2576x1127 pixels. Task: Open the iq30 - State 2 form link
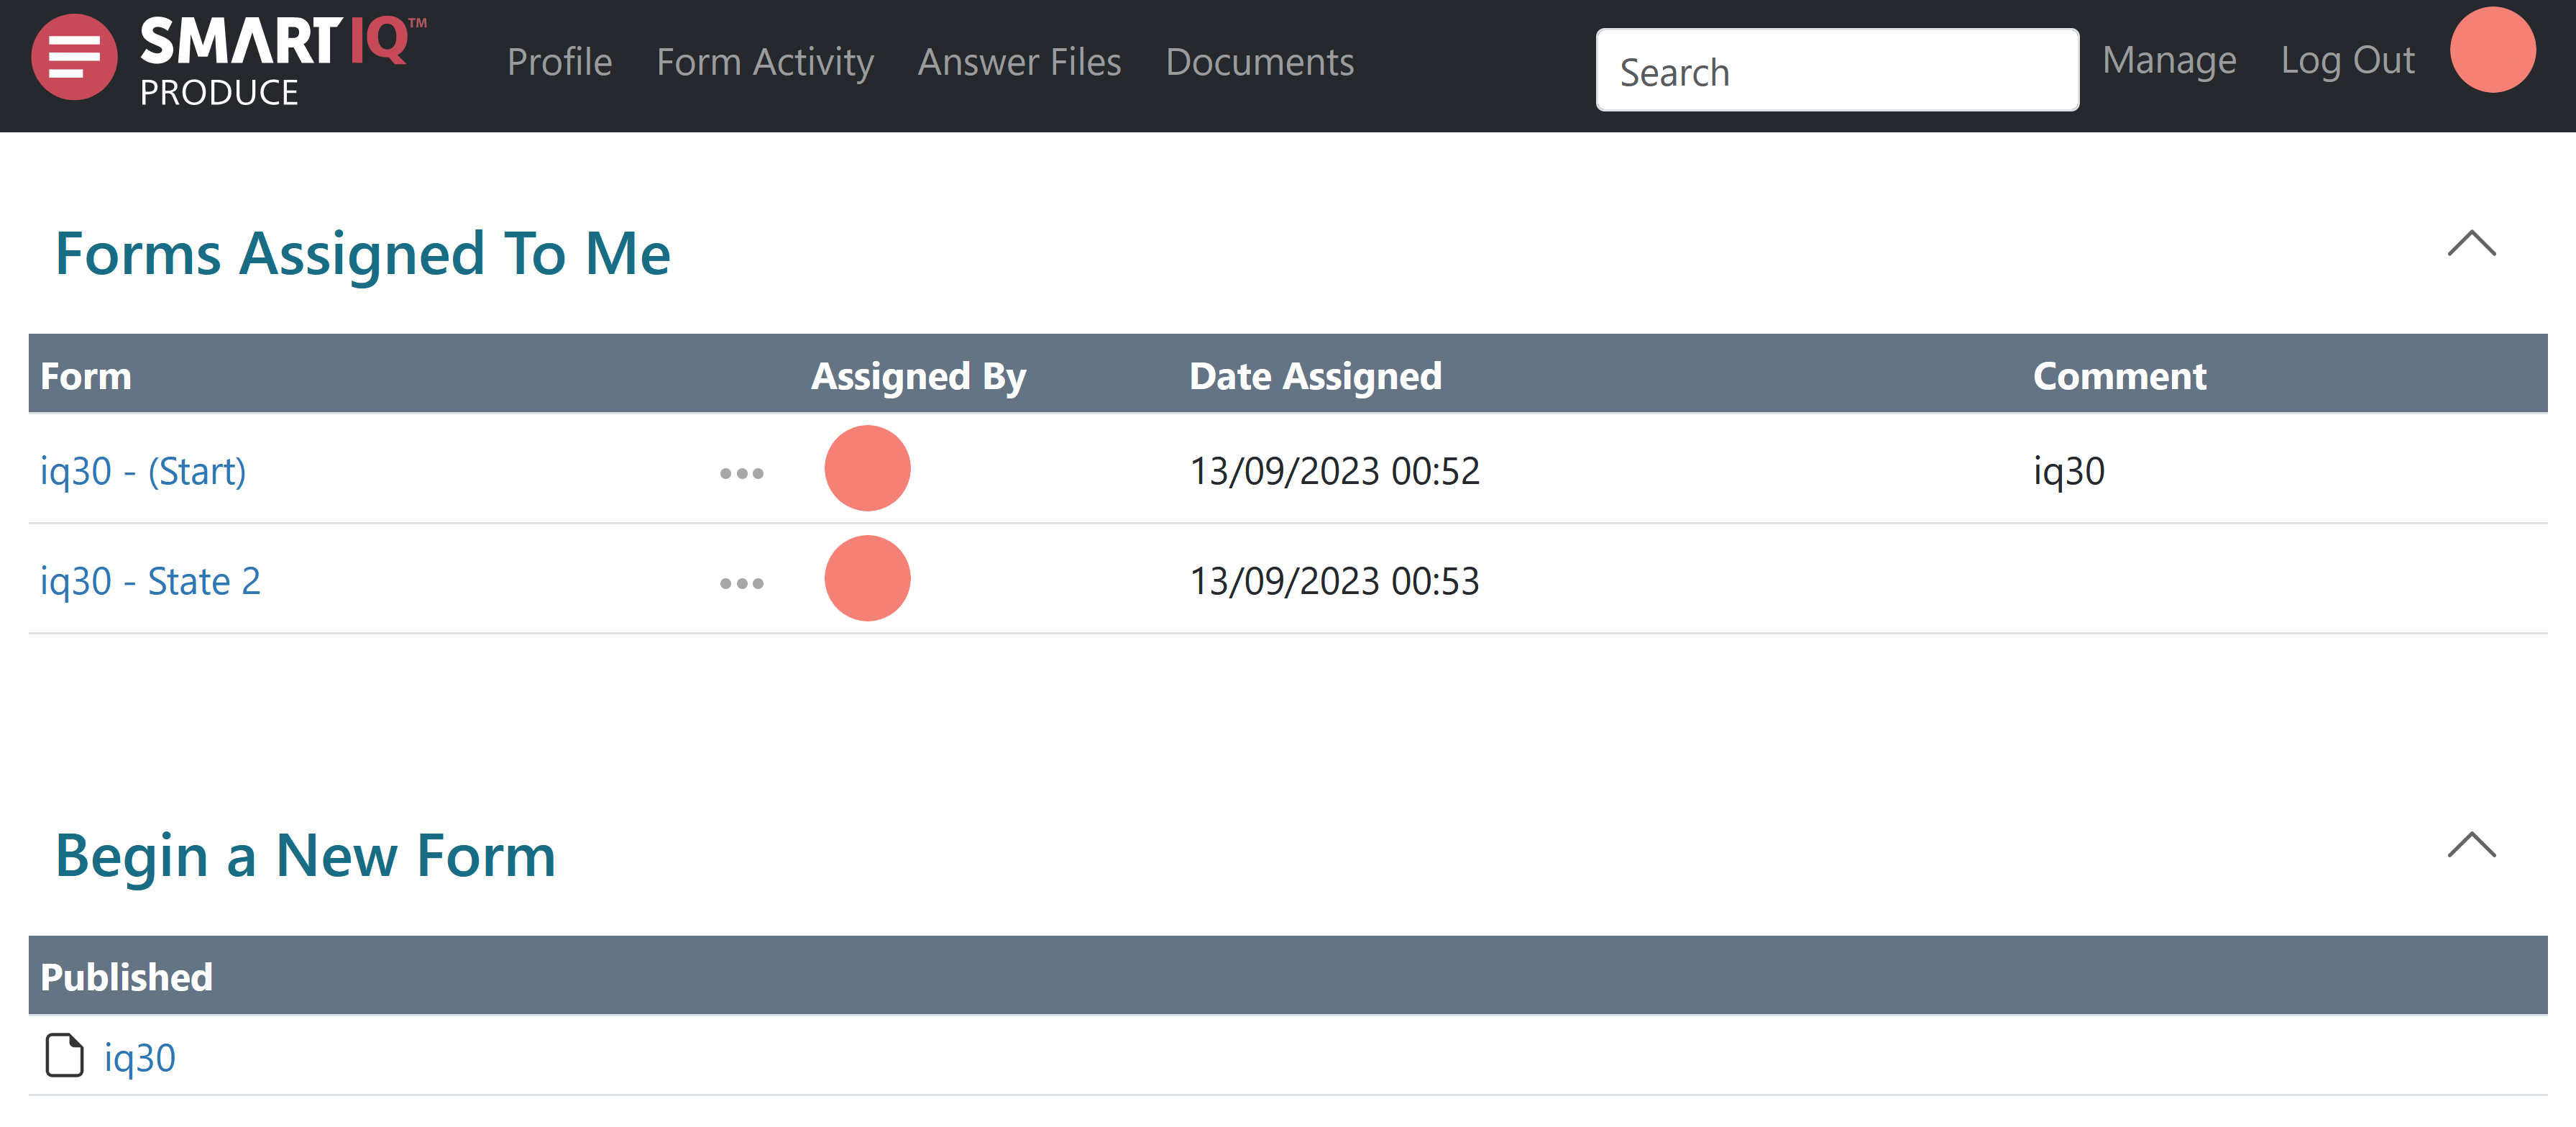coord(150,581)
